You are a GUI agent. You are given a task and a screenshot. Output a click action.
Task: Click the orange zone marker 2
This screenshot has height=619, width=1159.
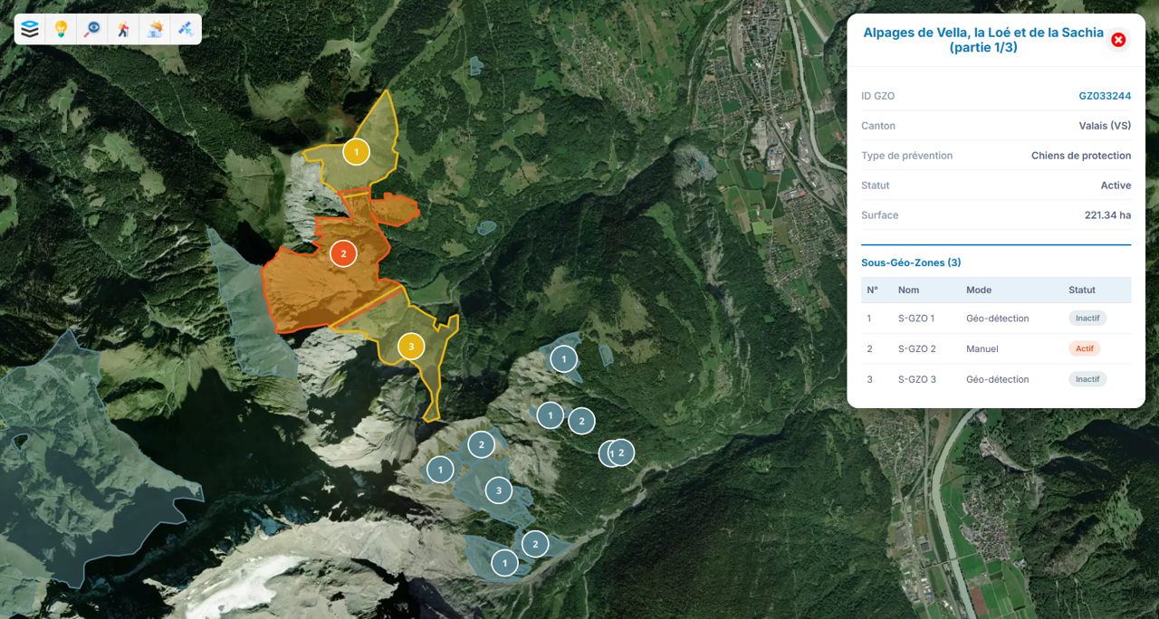point(343,253)
